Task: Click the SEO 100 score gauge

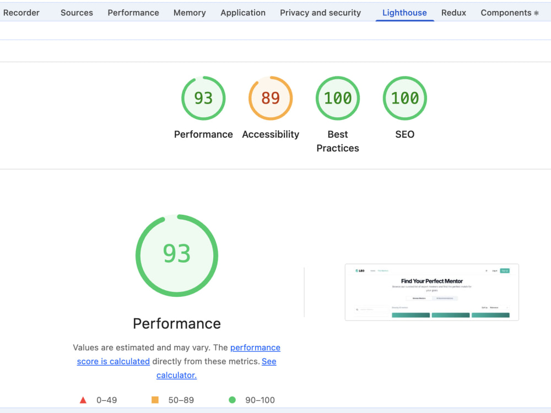Action: click(x=405, y=98)
